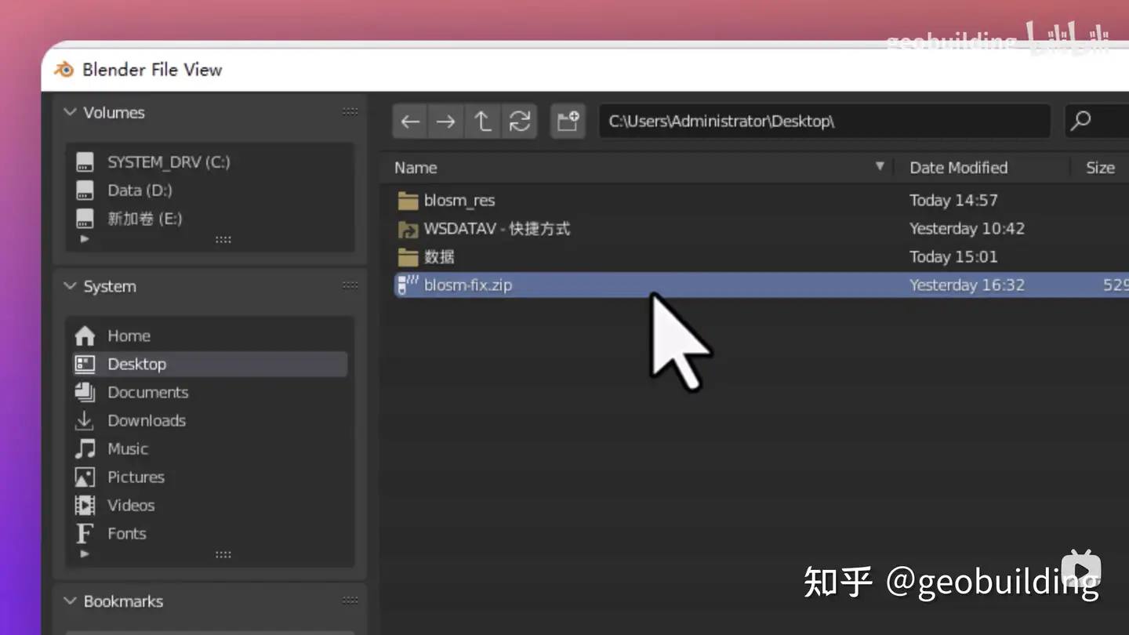Click the Bookmarks panel grip dots

[350, 601]
